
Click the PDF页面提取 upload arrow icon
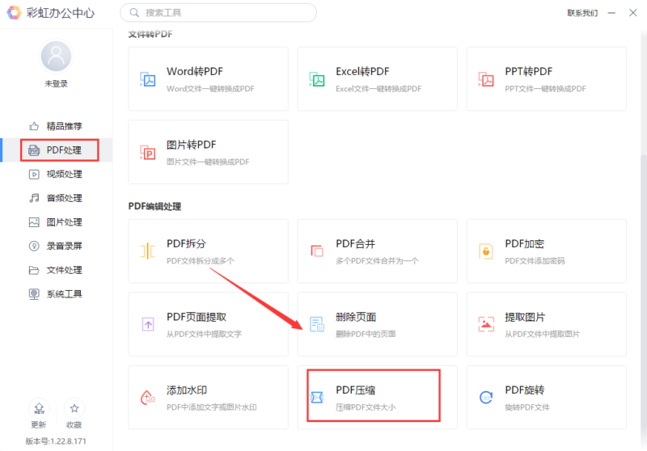tap(148, 324)
